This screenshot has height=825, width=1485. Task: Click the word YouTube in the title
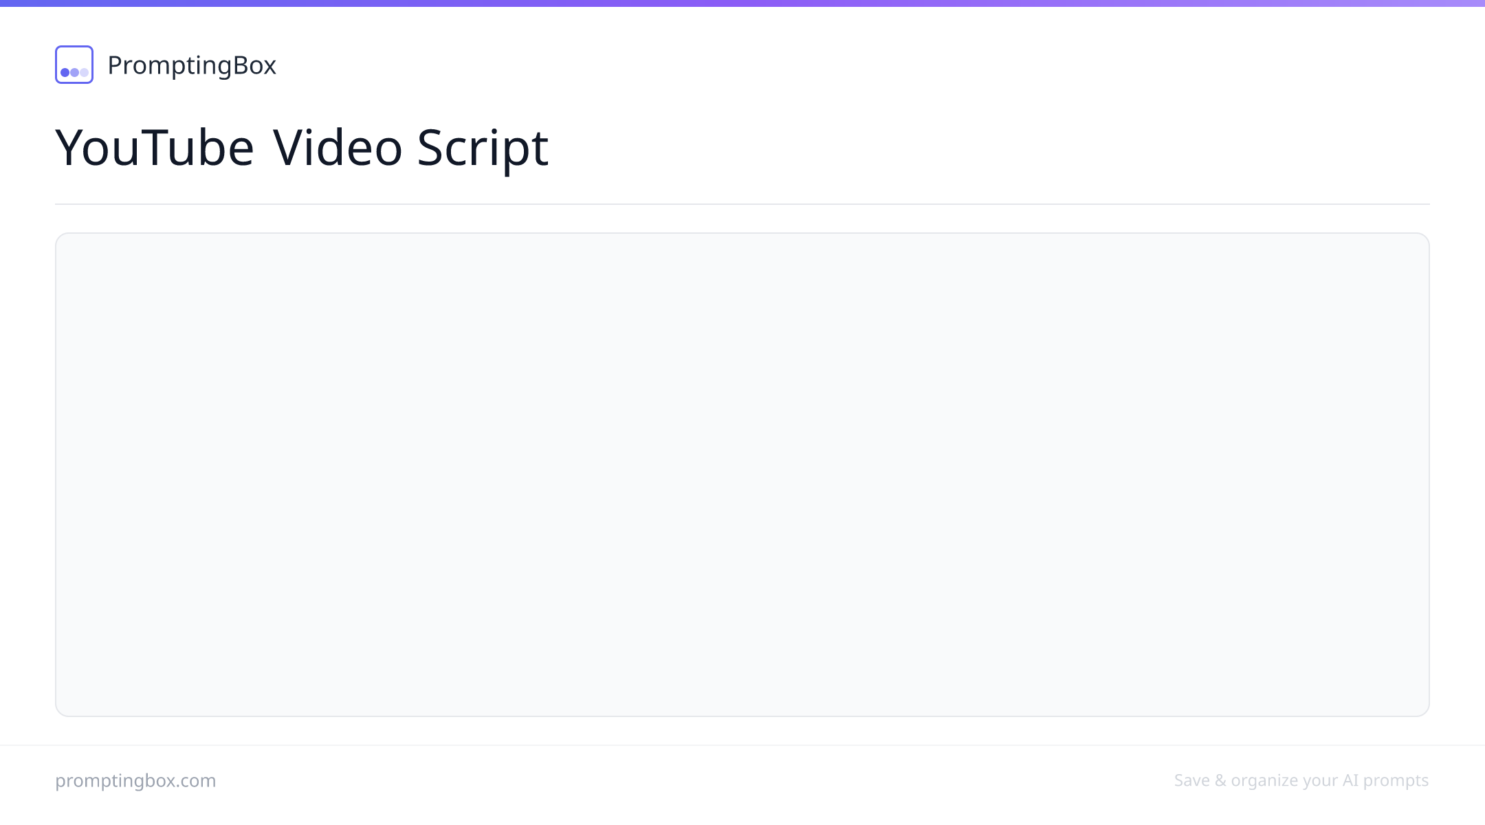click(155, 147)
